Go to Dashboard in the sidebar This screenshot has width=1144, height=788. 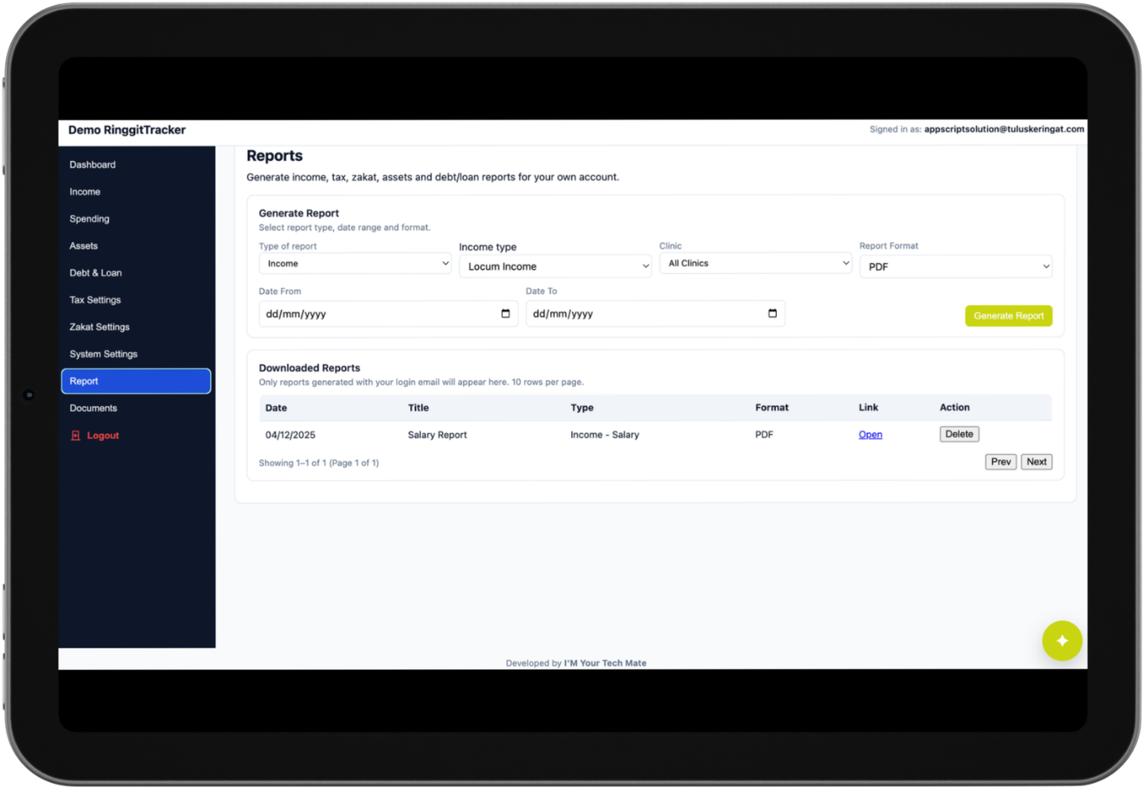93,165
